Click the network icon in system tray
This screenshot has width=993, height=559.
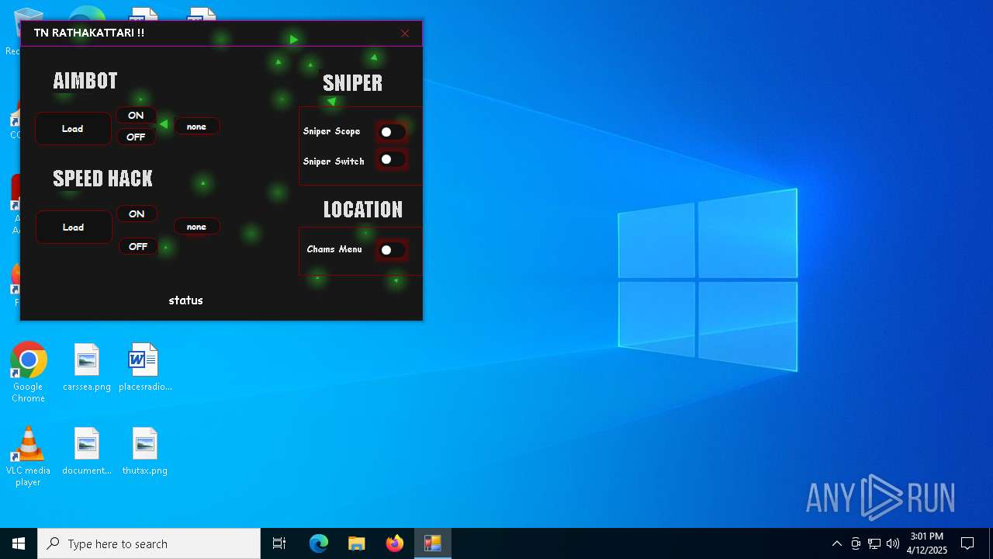(874, 543)
